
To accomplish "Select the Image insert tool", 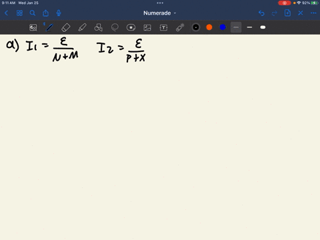I will (147, 27).
